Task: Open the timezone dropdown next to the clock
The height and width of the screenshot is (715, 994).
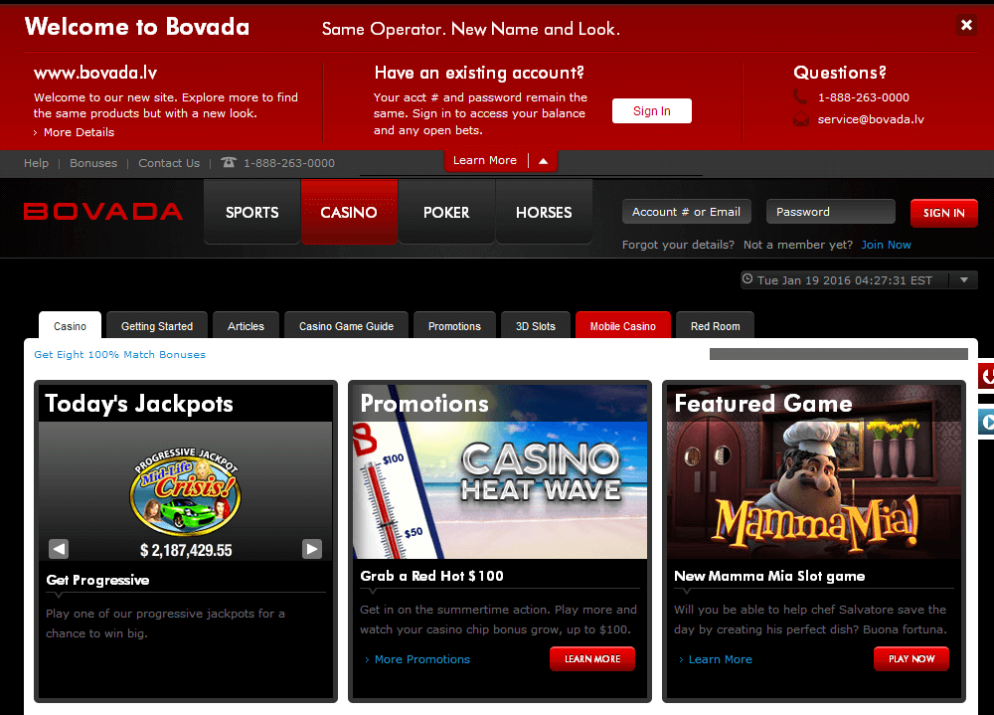Action: [x=964, y=279]
